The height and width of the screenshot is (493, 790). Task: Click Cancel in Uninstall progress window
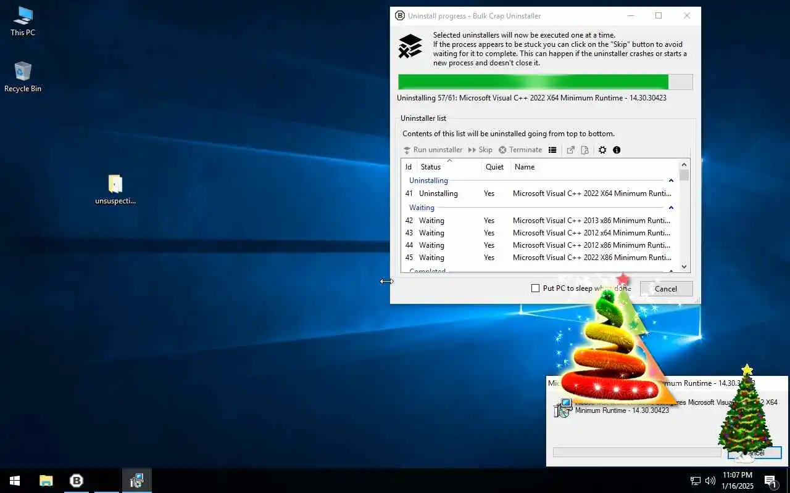click(x=666, y=288)
